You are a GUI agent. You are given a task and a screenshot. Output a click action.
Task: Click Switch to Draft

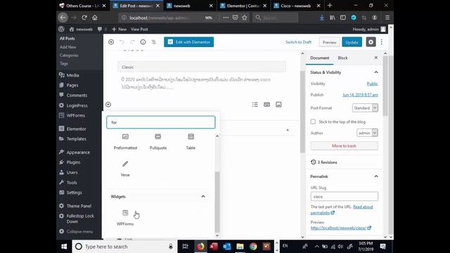click(x=298, y=42)
